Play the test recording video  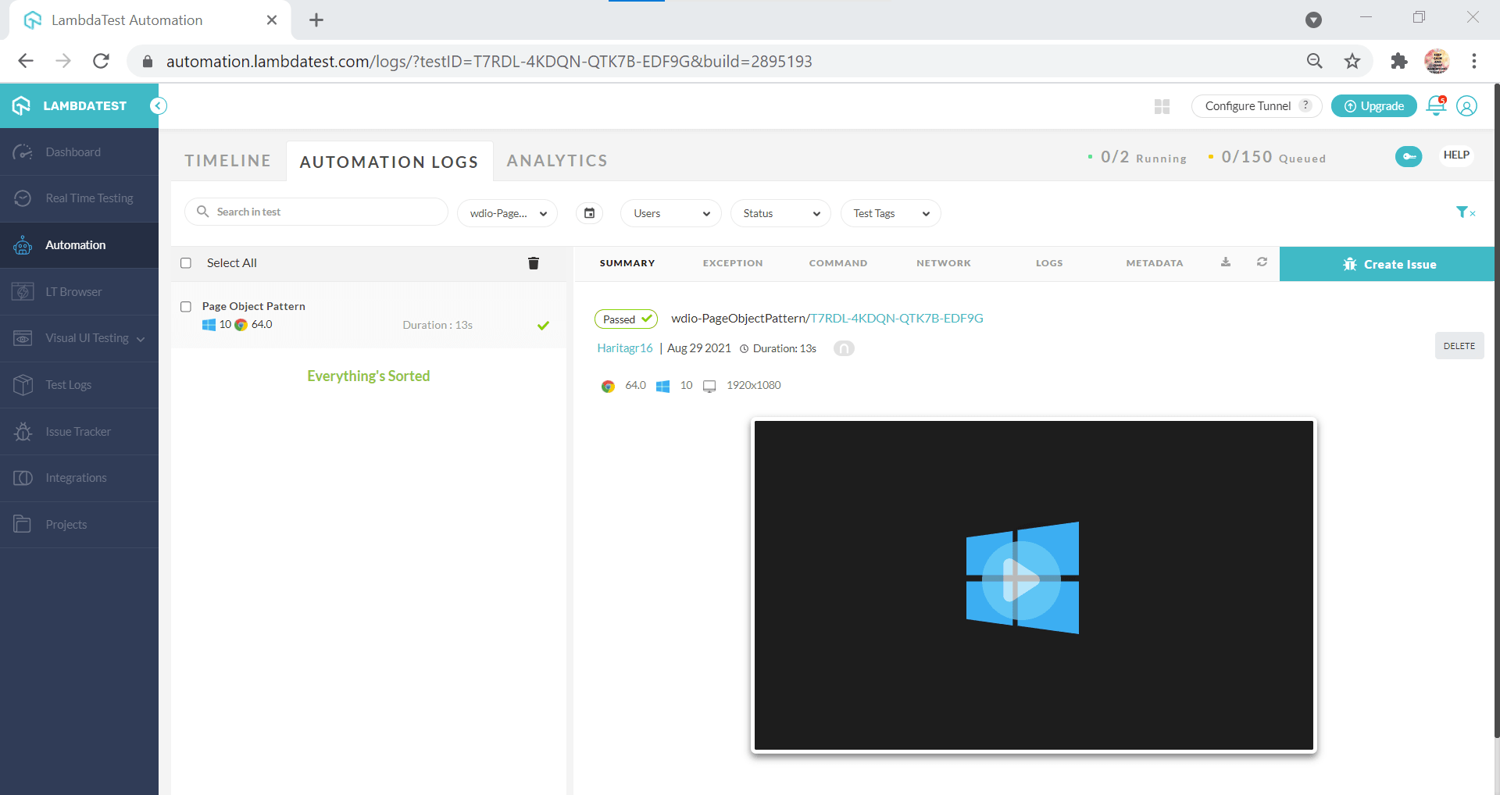(x=1022, y=580)
